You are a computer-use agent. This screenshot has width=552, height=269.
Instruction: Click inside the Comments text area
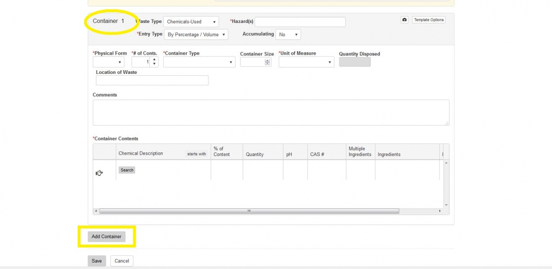pyautogui.click(x=270, y=112)
